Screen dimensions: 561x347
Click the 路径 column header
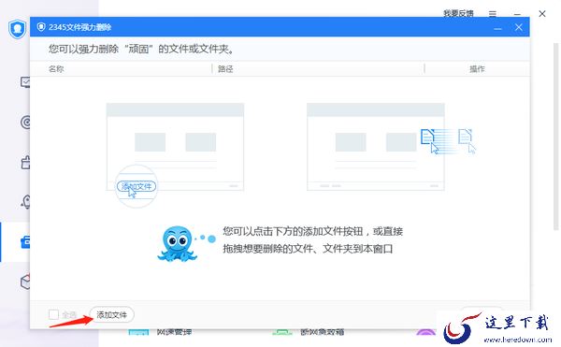pos(225,68)
